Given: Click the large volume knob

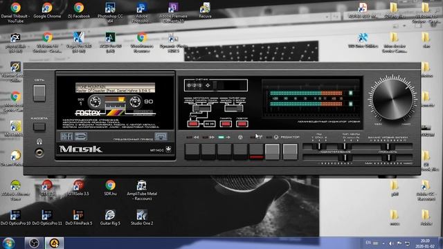Looking at the screenshot, I should click(x=392, y=100).
